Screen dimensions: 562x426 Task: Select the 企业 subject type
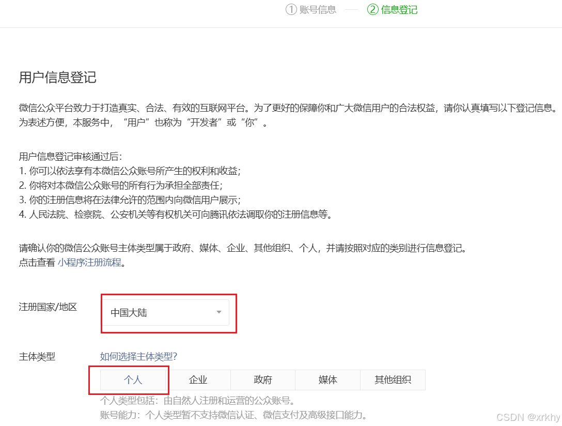click(x=198, y=380)
